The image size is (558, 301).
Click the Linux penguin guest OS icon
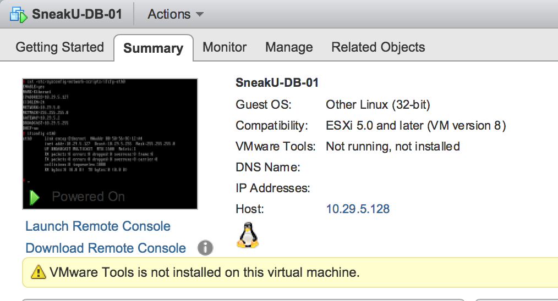point(248,235)
